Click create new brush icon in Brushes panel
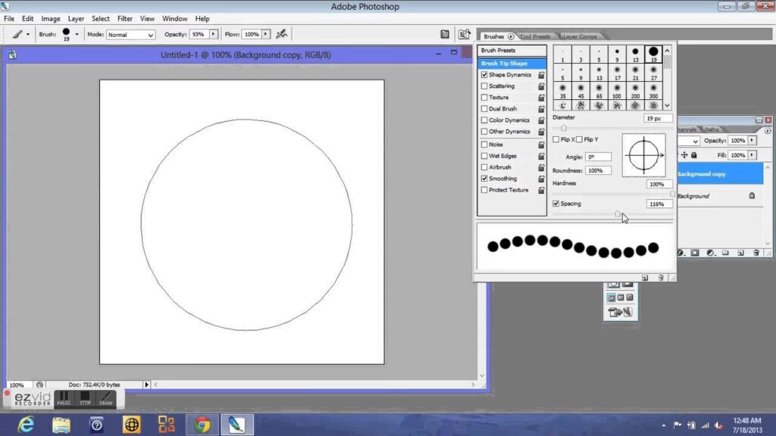This screenshot has height=436, width=776. pyautogui.click(x=645, y=278)
